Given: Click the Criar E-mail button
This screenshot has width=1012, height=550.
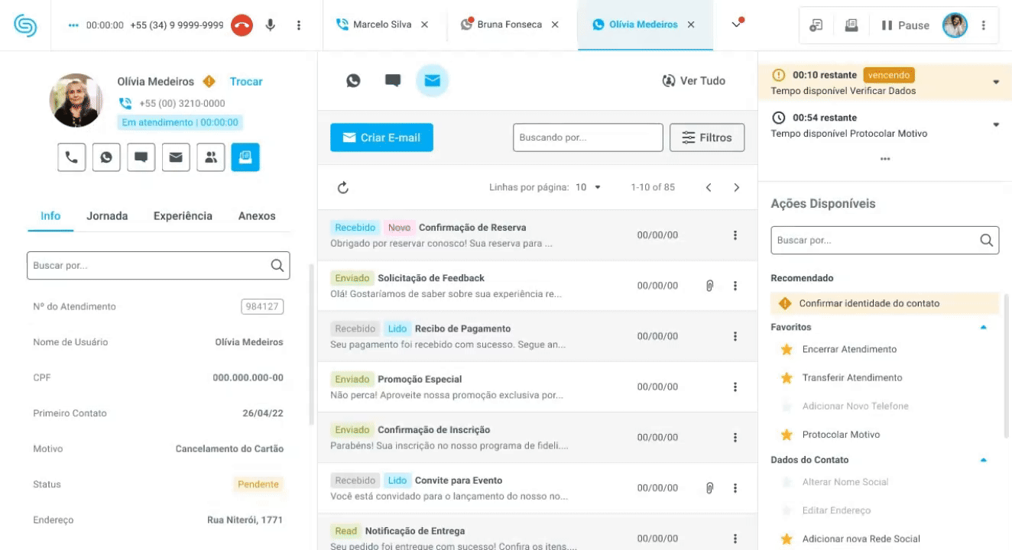Looking at the screenshot, I should pos(381,137).
